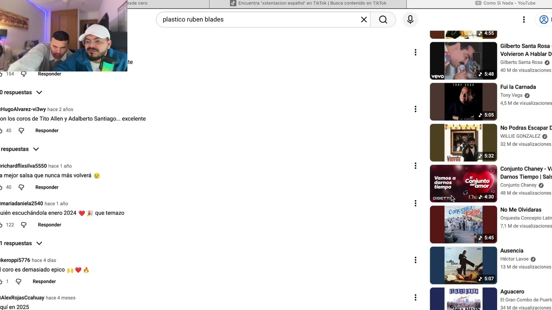Open options for mariadaniela2540 comment

(x=415, y=203)
